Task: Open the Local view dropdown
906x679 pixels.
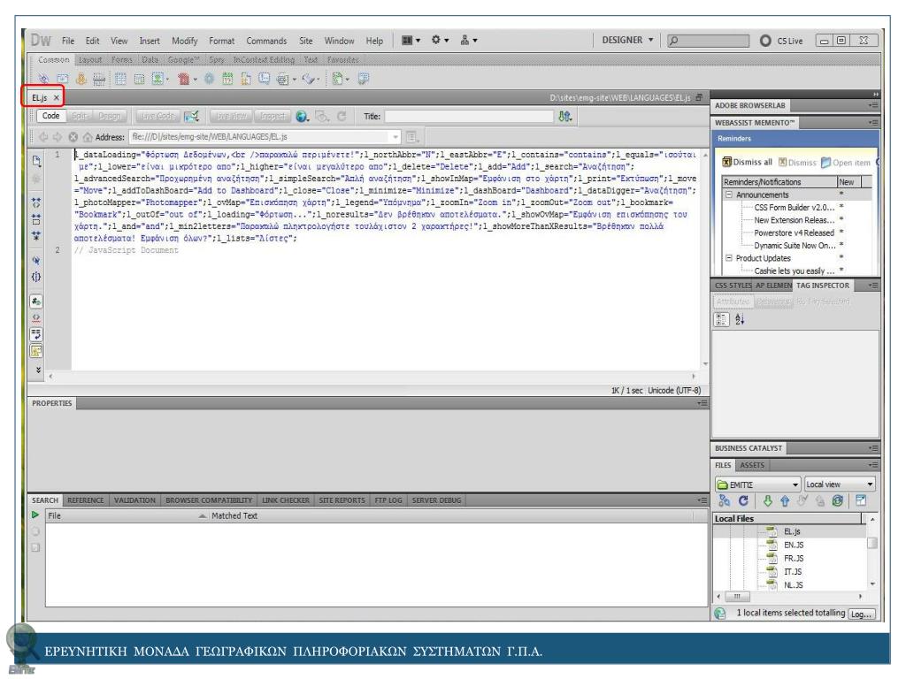Action: tap(840, 484)
